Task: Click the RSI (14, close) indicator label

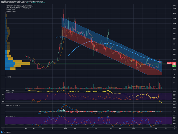Action: pyautogui.click(x=10, y=90)
